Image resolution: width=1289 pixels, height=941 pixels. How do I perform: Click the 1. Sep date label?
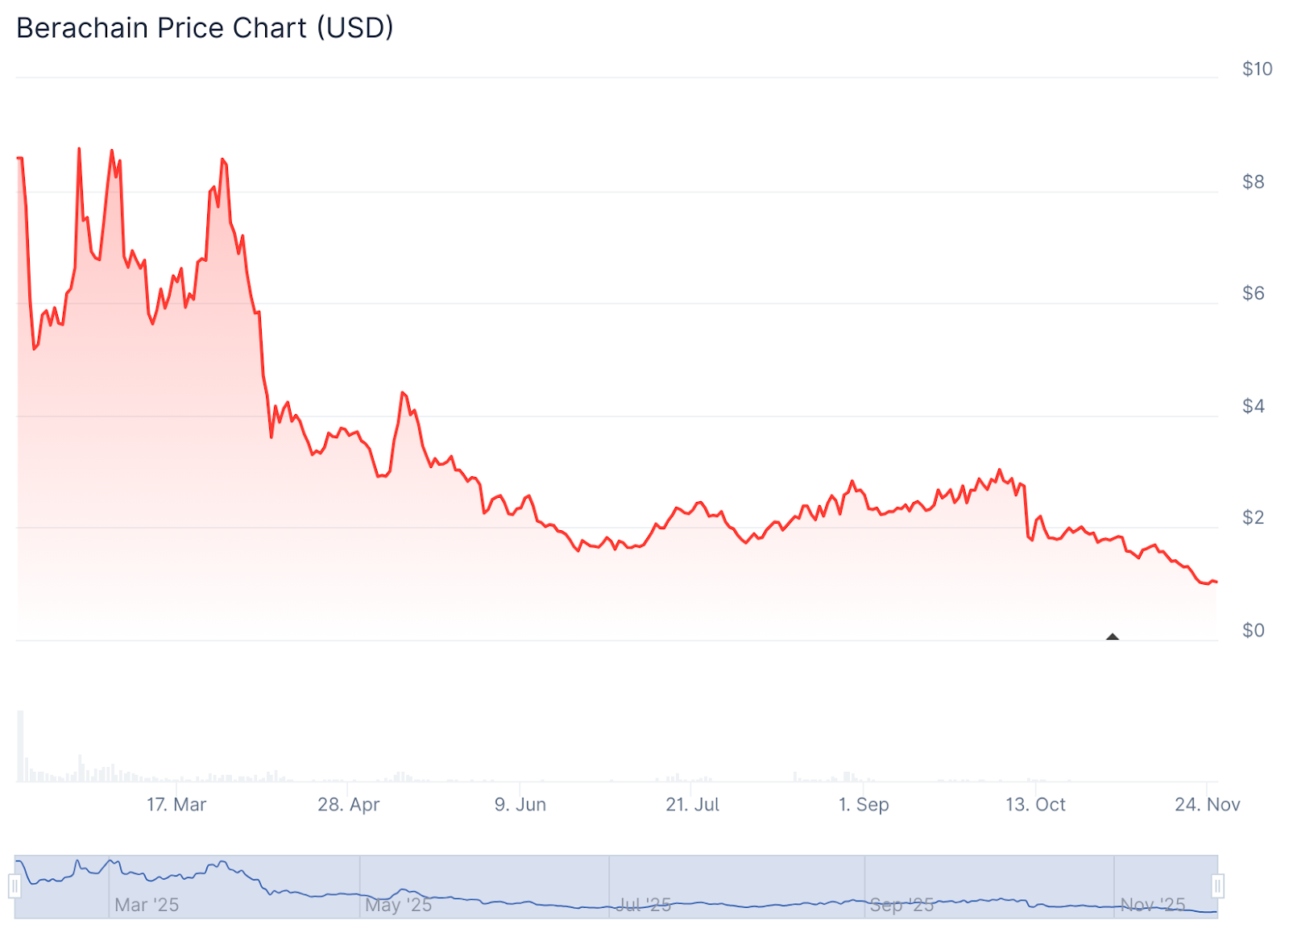[x=864, y=805]
